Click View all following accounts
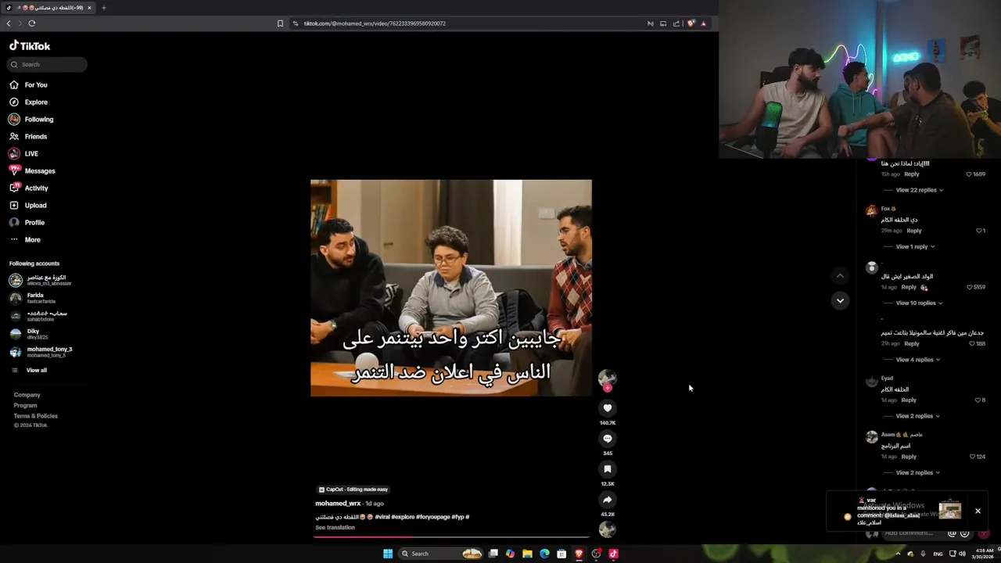The height and width of the screenshot is (563, 1001). tap(29, 370)
